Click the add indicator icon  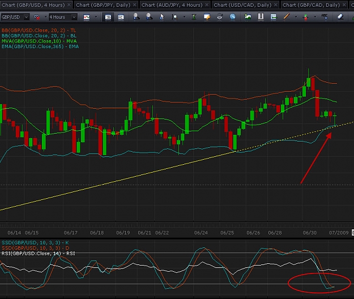(x=305, y=17)
